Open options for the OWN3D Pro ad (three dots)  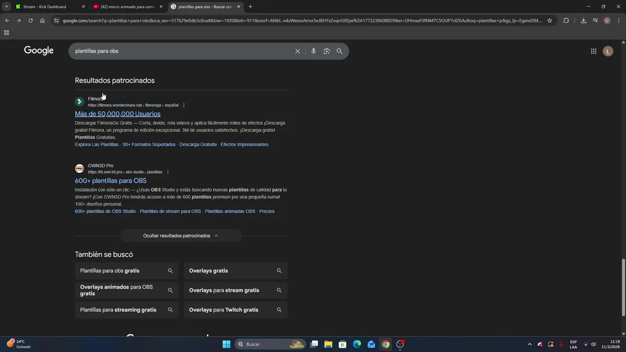pos(168,172)
